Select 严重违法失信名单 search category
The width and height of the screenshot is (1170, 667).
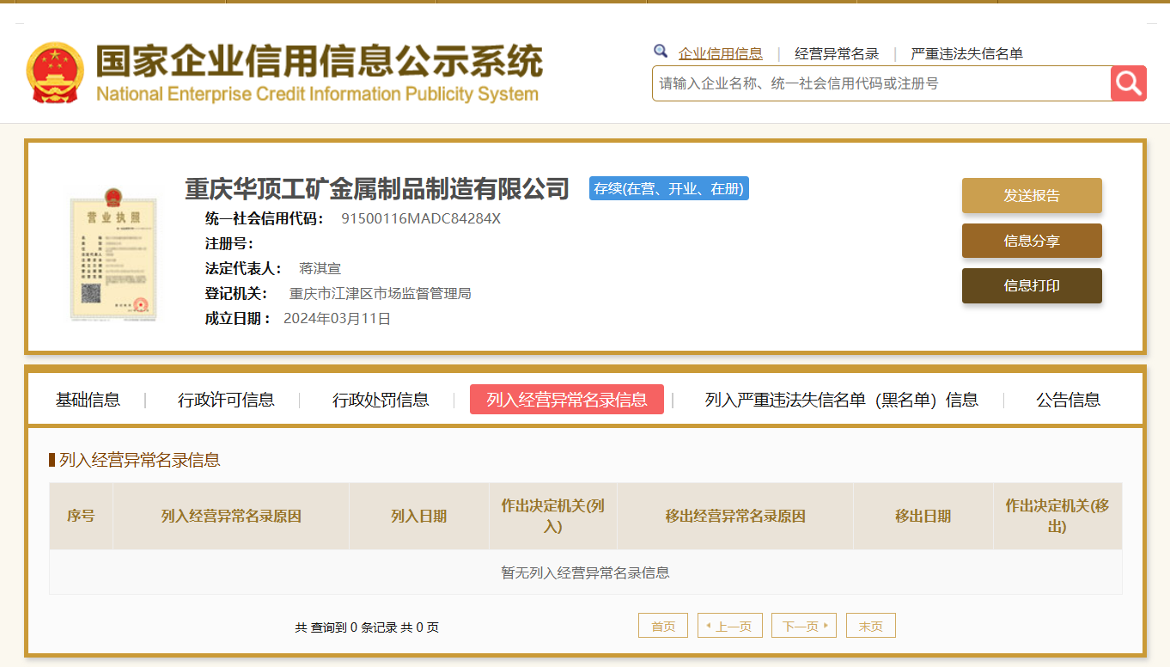pyautogui.click(x=966, y=53)
